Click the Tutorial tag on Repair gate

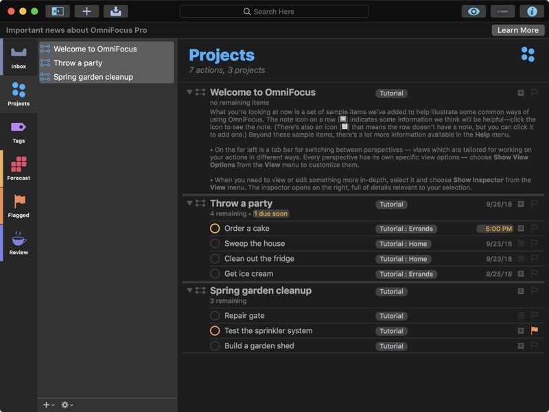click(x=391, y=316)
